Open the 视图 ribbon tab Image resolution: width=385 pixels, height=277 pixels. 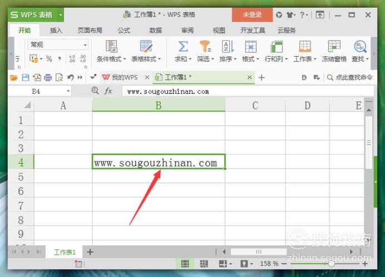click(x=219, y=31)
